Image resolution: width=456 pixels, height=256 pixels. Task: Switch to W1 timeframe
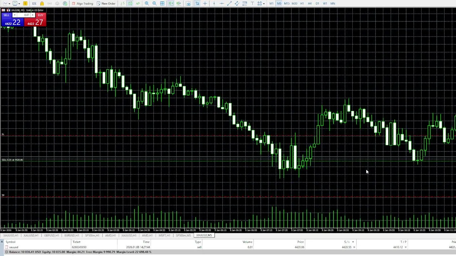pyautogui.click(x=325, y=4)
